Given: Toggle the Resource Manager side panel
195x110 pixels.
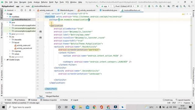Looking at the screenshot, I should point(2,30).
